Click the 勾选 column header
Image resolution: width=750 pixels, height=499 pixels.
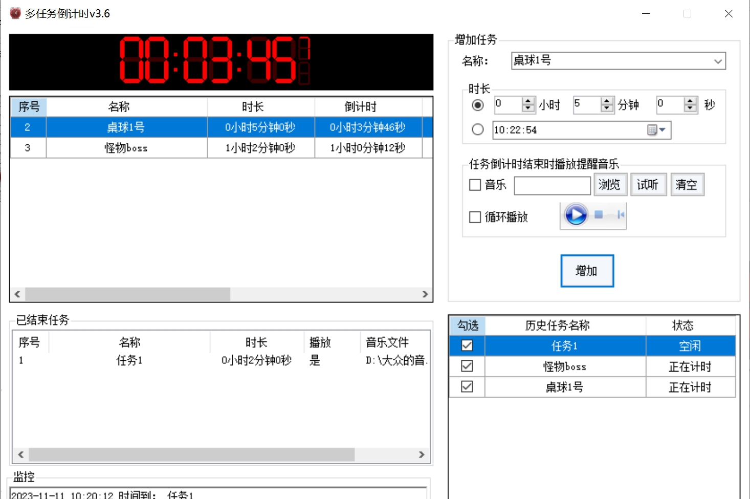468,326
